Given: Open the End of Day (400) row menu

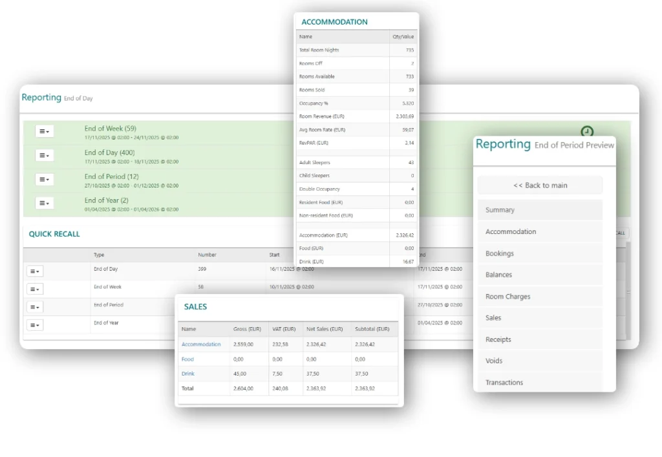Looking at the screenshot, I should click(44, 155).
